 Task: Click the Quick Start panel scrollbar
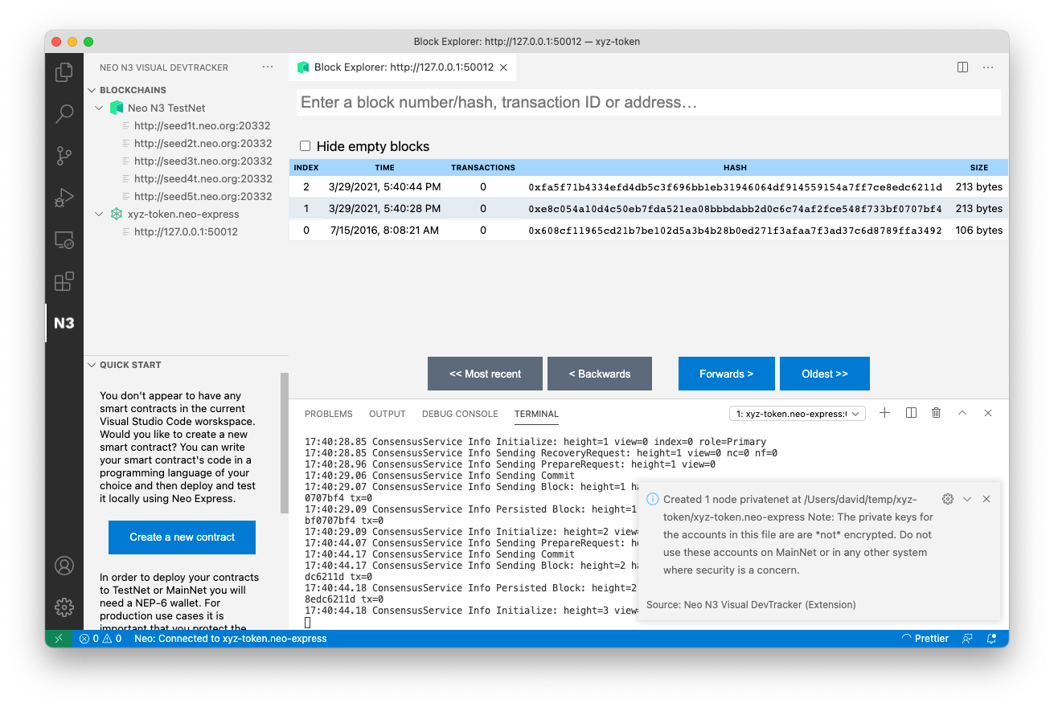point(284,443)
